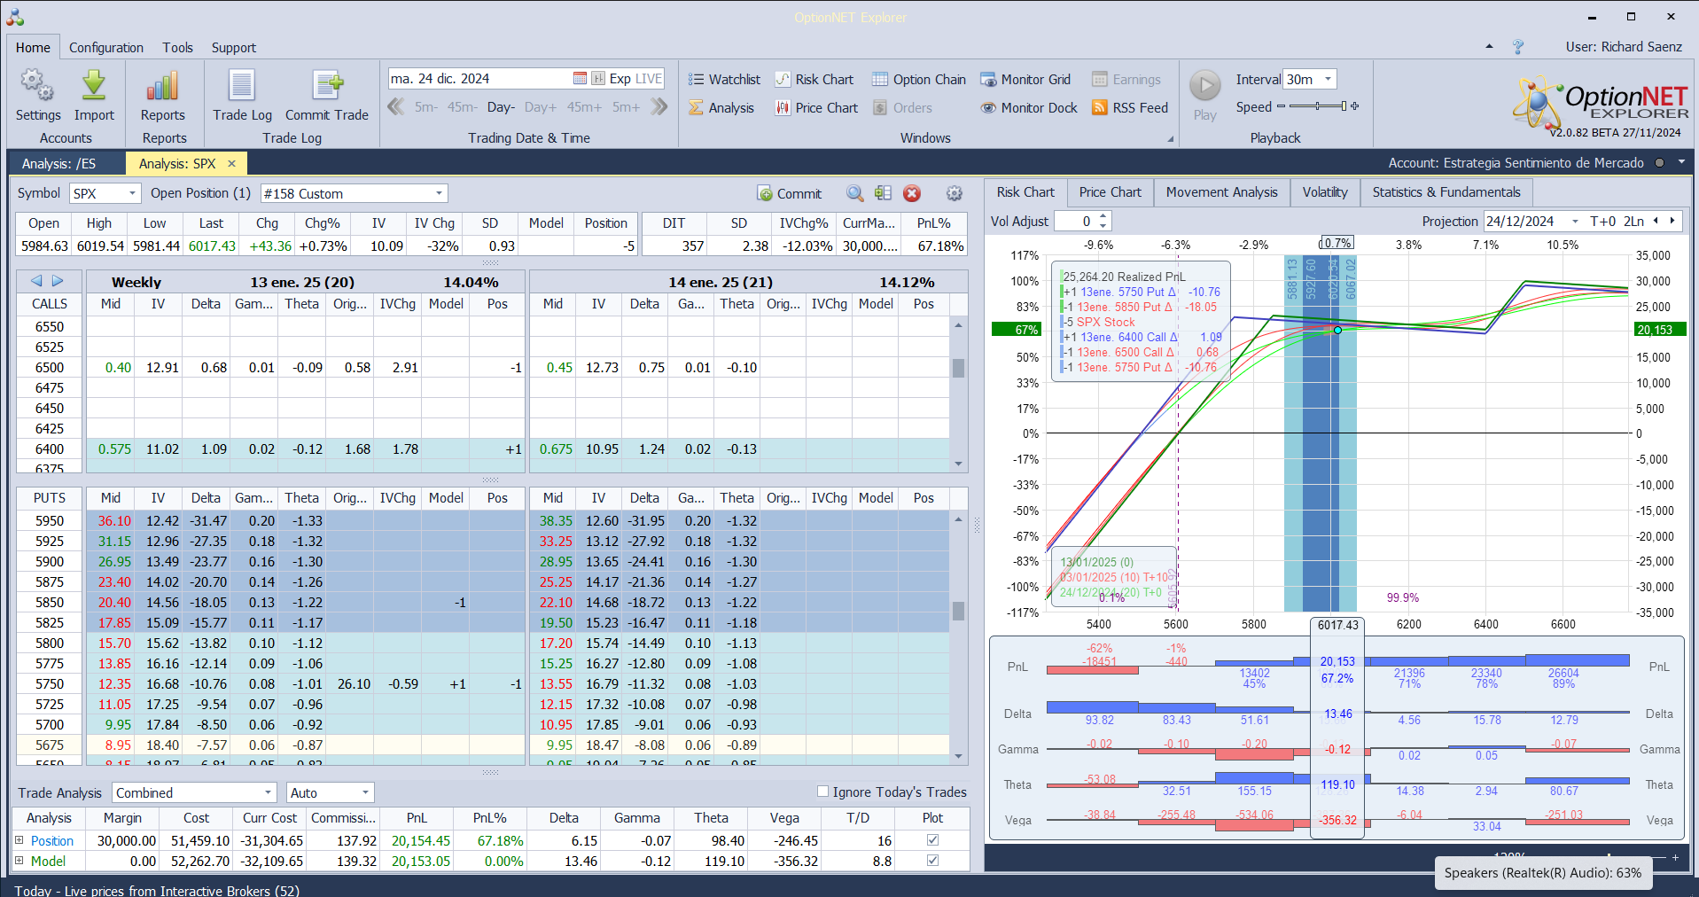Open the Trade Log icon
The height and width of the screenshot is (897, 1699).
(242, 87)
